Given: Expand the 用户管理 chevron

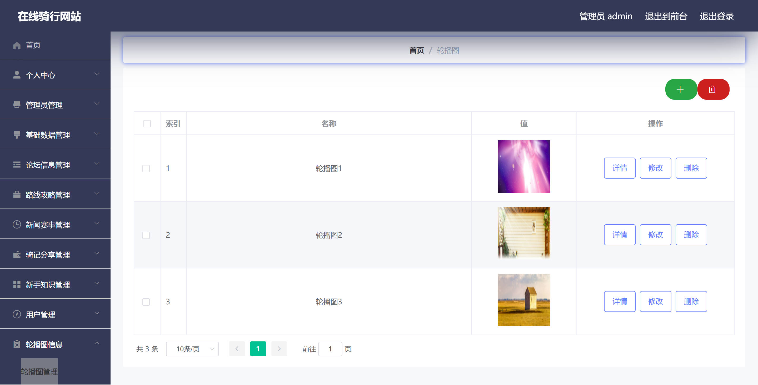Looking at the screenshot, I should click(97, 314).
